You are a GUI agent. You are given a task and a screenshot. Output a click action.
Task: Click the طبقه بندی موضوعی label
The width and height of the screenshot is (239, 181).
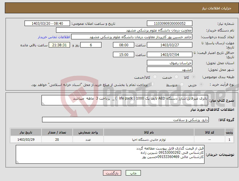(218, 77)
